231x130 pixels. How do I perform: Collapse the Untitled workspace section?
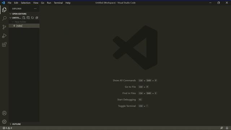click(x=10, y=18)
